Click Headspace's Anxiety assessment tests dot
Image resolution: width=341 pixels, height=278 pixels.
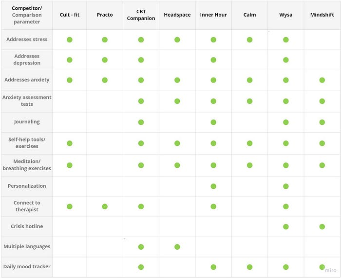(177, 101)
